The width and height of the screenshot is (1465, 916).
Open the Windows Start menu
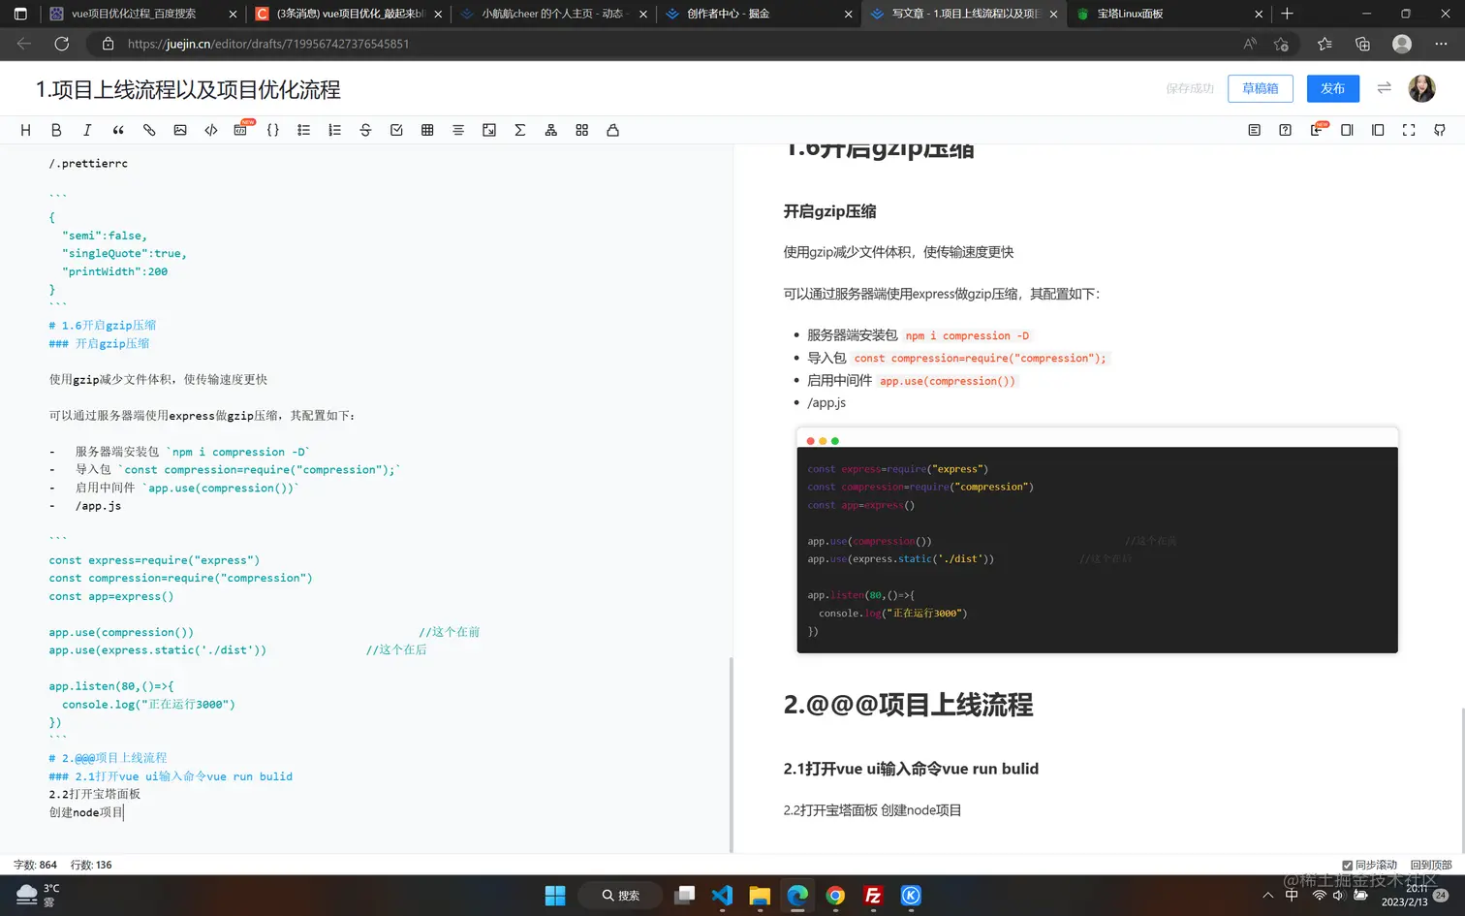click(555, 896)
